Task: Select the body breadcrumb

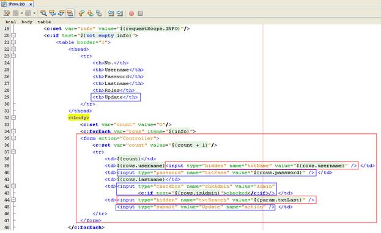Action: [27, 22]
